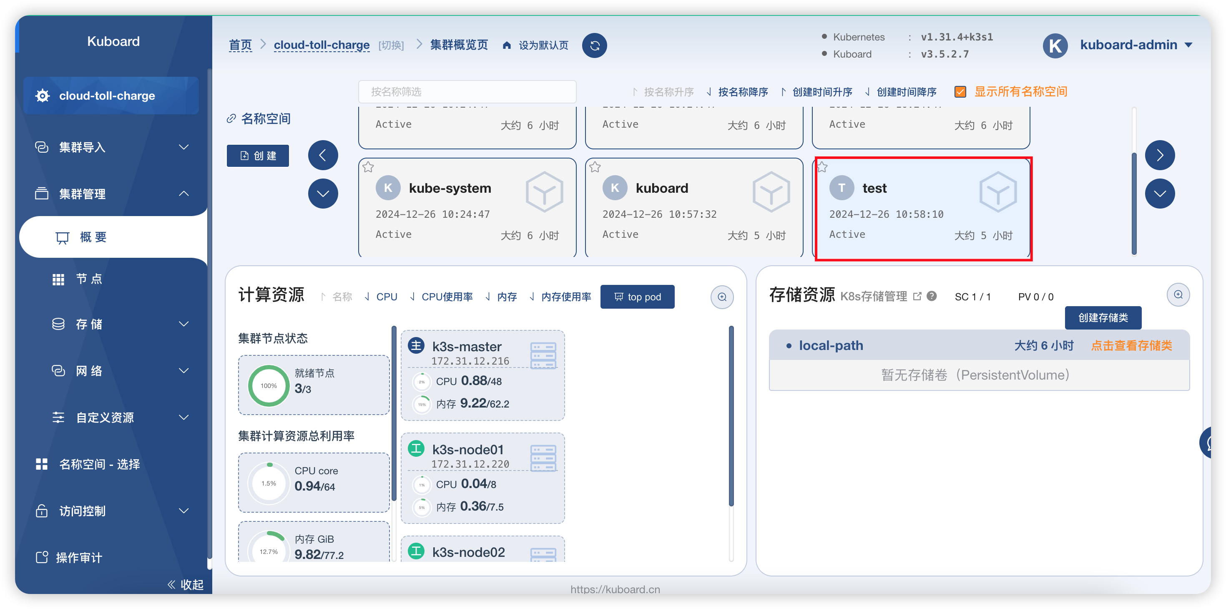This screenshot has height=609, width=1226.
Task: Click the 按名称筛选 filter input field
Action: tap(467, 91)
